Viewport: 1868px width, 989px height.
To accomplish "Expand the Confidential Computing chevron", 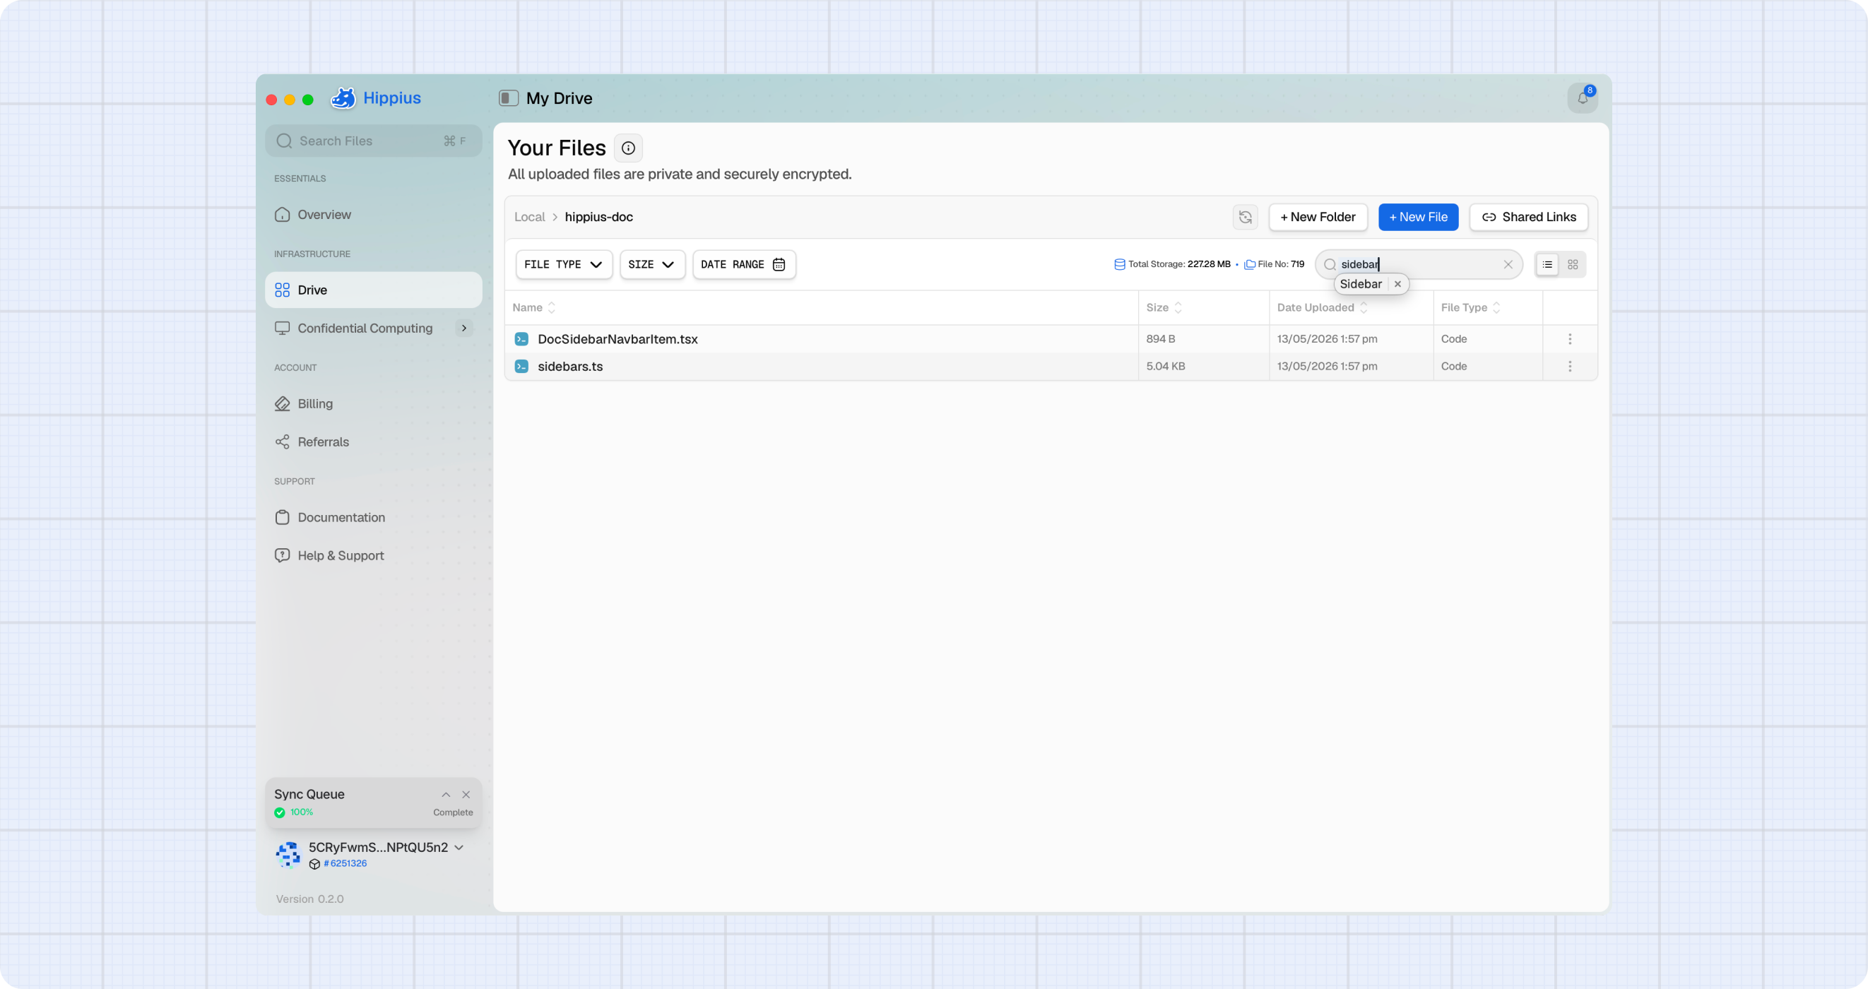I will pos(464,328).
